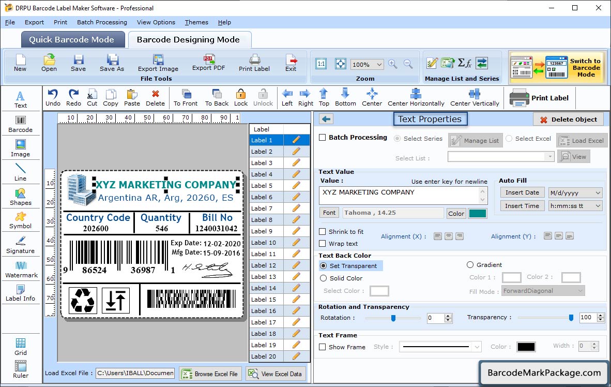Click pencil edit icon for Label 5

pyautogui.click(x=296, y=185)
